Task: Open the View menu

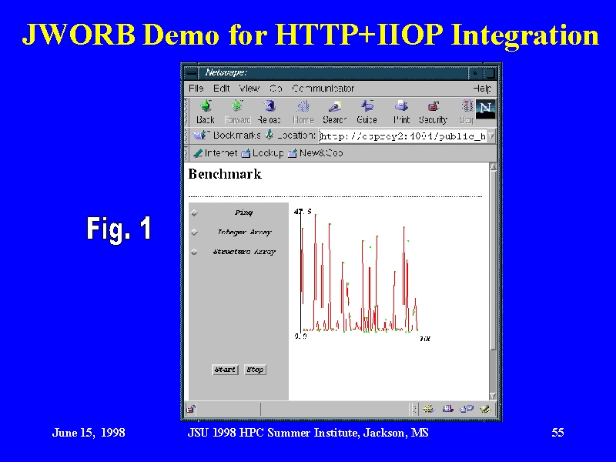Action: 249,89
